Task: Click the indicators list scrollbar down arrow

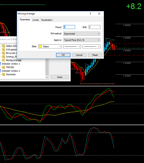Action: coord(47,77)
